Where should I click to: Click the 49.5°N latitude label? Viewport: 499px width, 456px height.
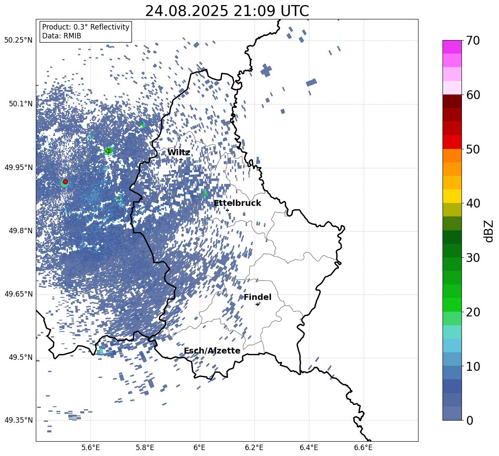click(20, 357)
